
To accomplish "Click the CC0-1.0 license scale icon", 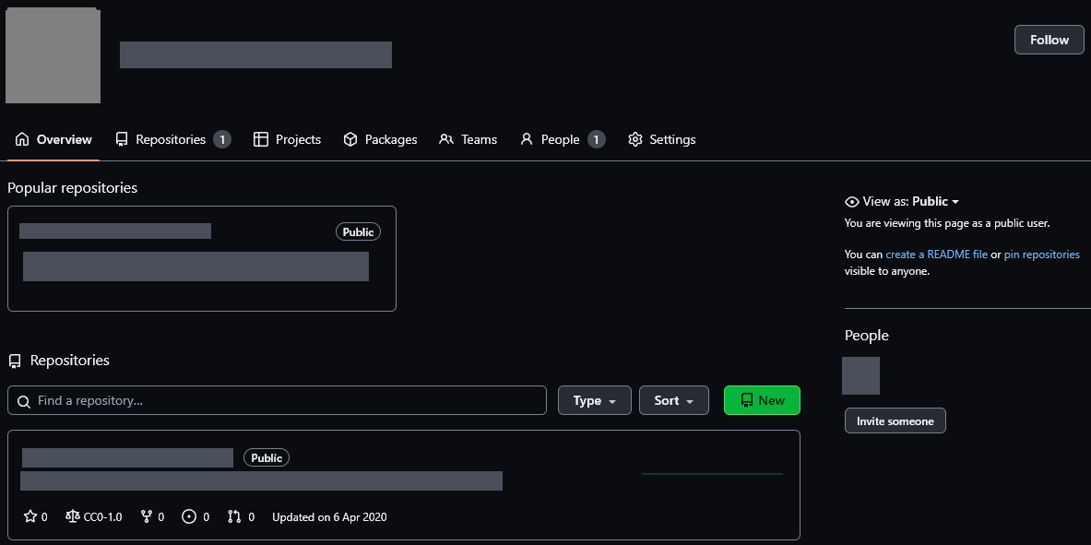I will tap(73, 517).
